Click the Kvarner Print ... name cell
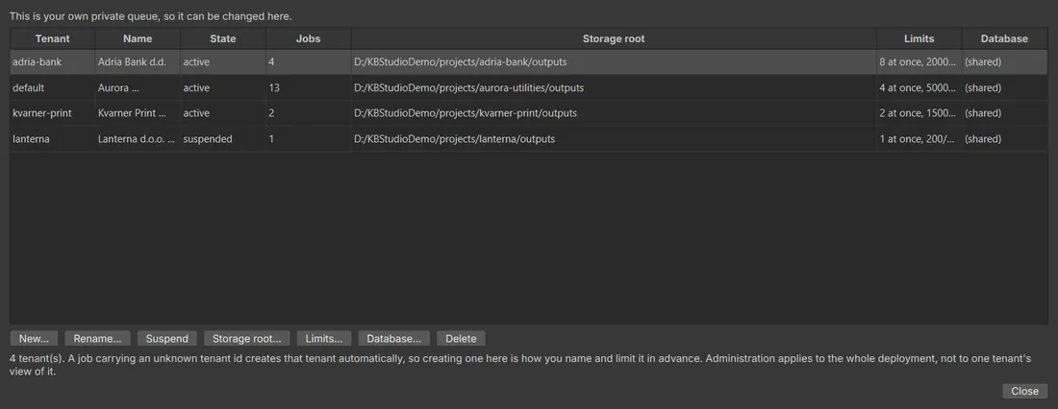The width and height of the screenshot is (1058, 409). pos(138,113)
